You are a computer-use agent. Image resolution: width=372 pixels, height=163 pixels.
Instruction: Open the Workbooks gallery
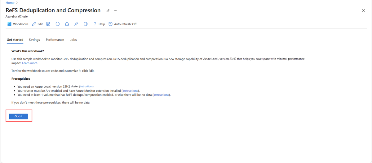18,24
